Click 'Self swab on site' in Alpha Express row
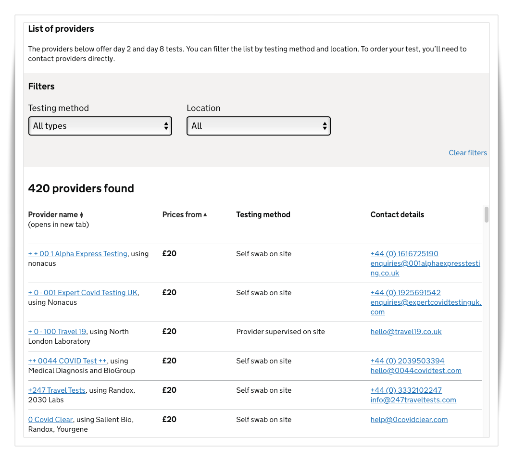This screenshot has height=461, width=513. point(263,254)
